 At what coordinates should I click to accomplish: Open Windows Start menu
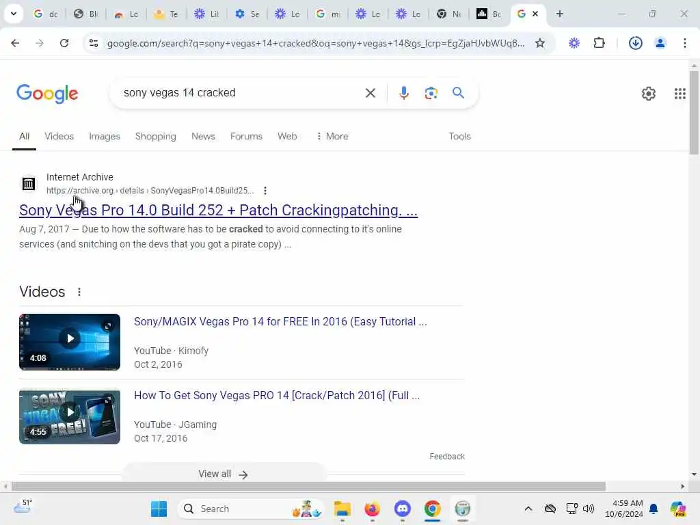coord(159,509)
